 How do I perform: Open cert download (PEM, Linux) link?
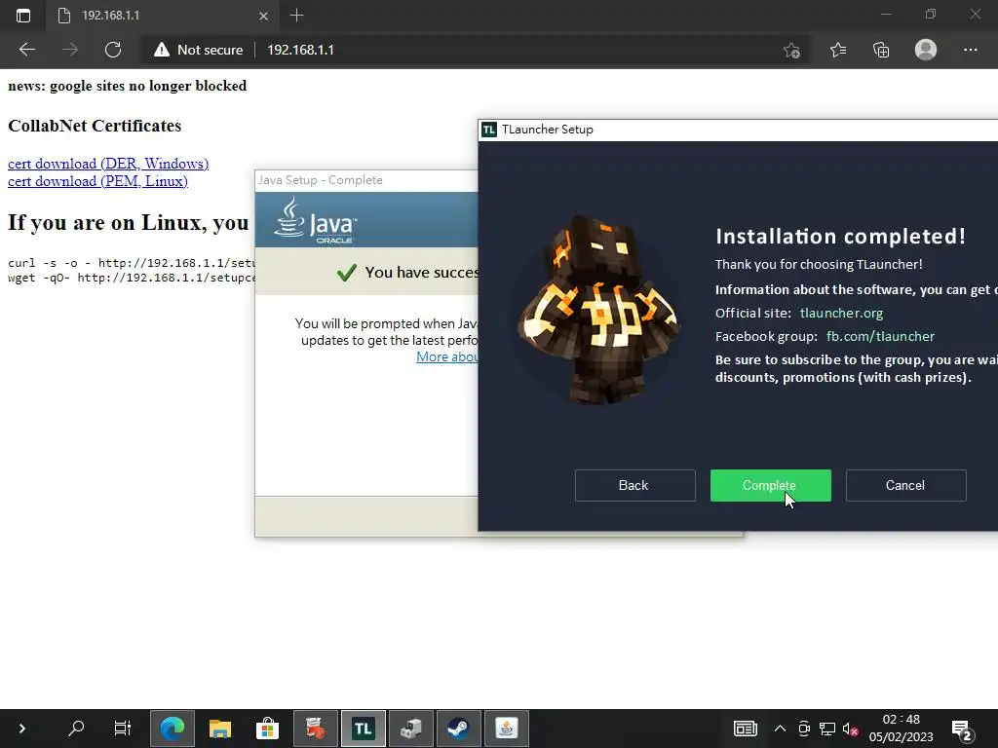(98, 181)
